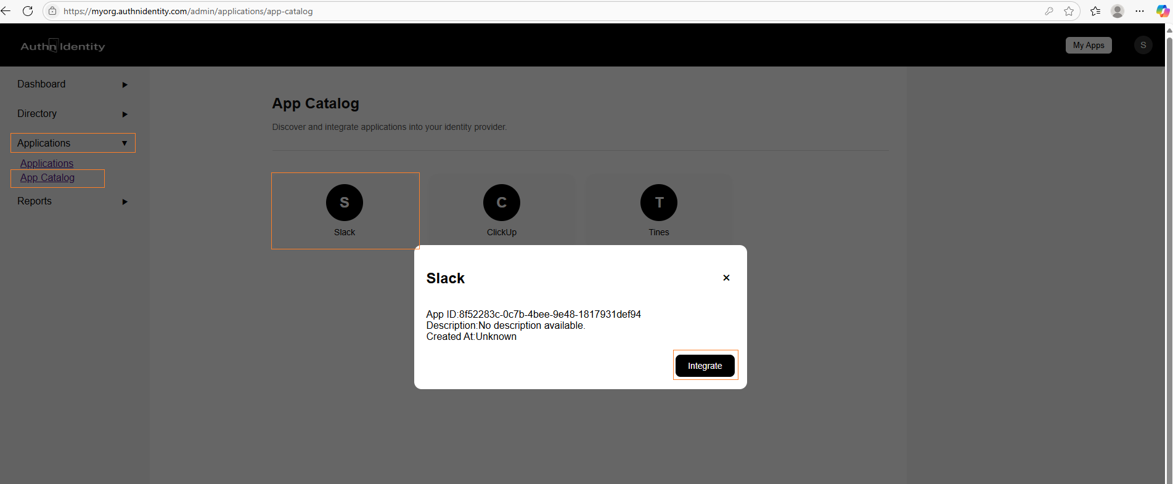Screen dimensions: 1173x484
Task: Click the Directory menu label
Action: point(37,114)
